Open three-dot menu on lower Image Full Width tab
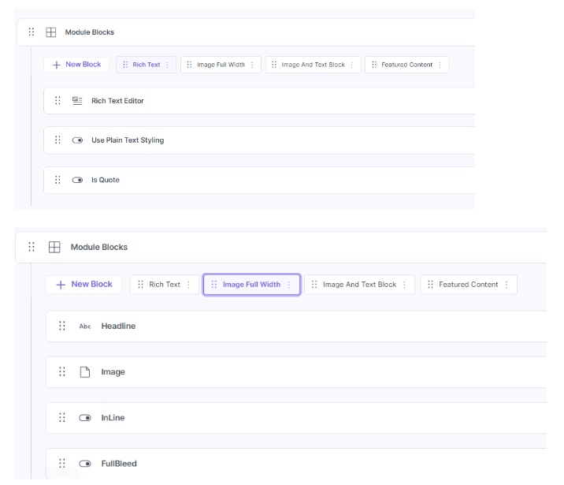The image size is (564, 485). click(x=289, y=285)
